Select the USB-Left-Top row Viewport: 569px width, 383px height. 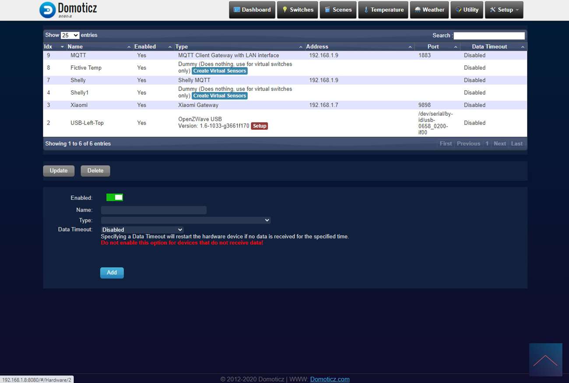[x=285, y=123]
